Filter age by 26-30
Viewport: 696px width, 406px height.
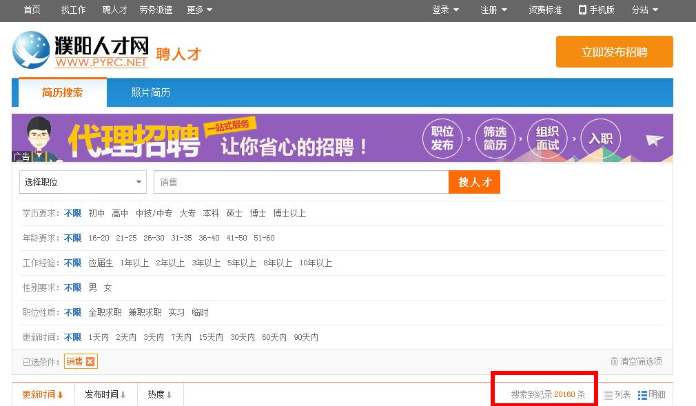point(154,238)
